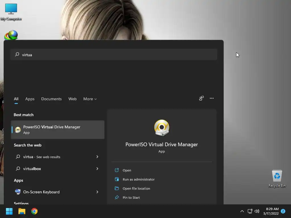Select PowerISO Virtual Drive Manager best match
The width and height of the screenshot is (291, 218).
coord(58,129)
